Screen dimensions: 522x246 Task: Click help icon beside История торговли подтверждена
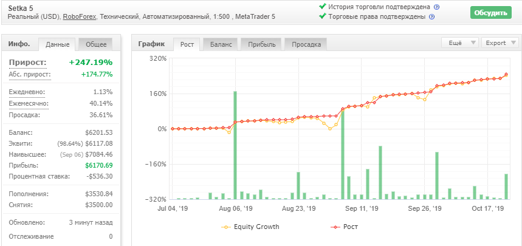point(437,7)
